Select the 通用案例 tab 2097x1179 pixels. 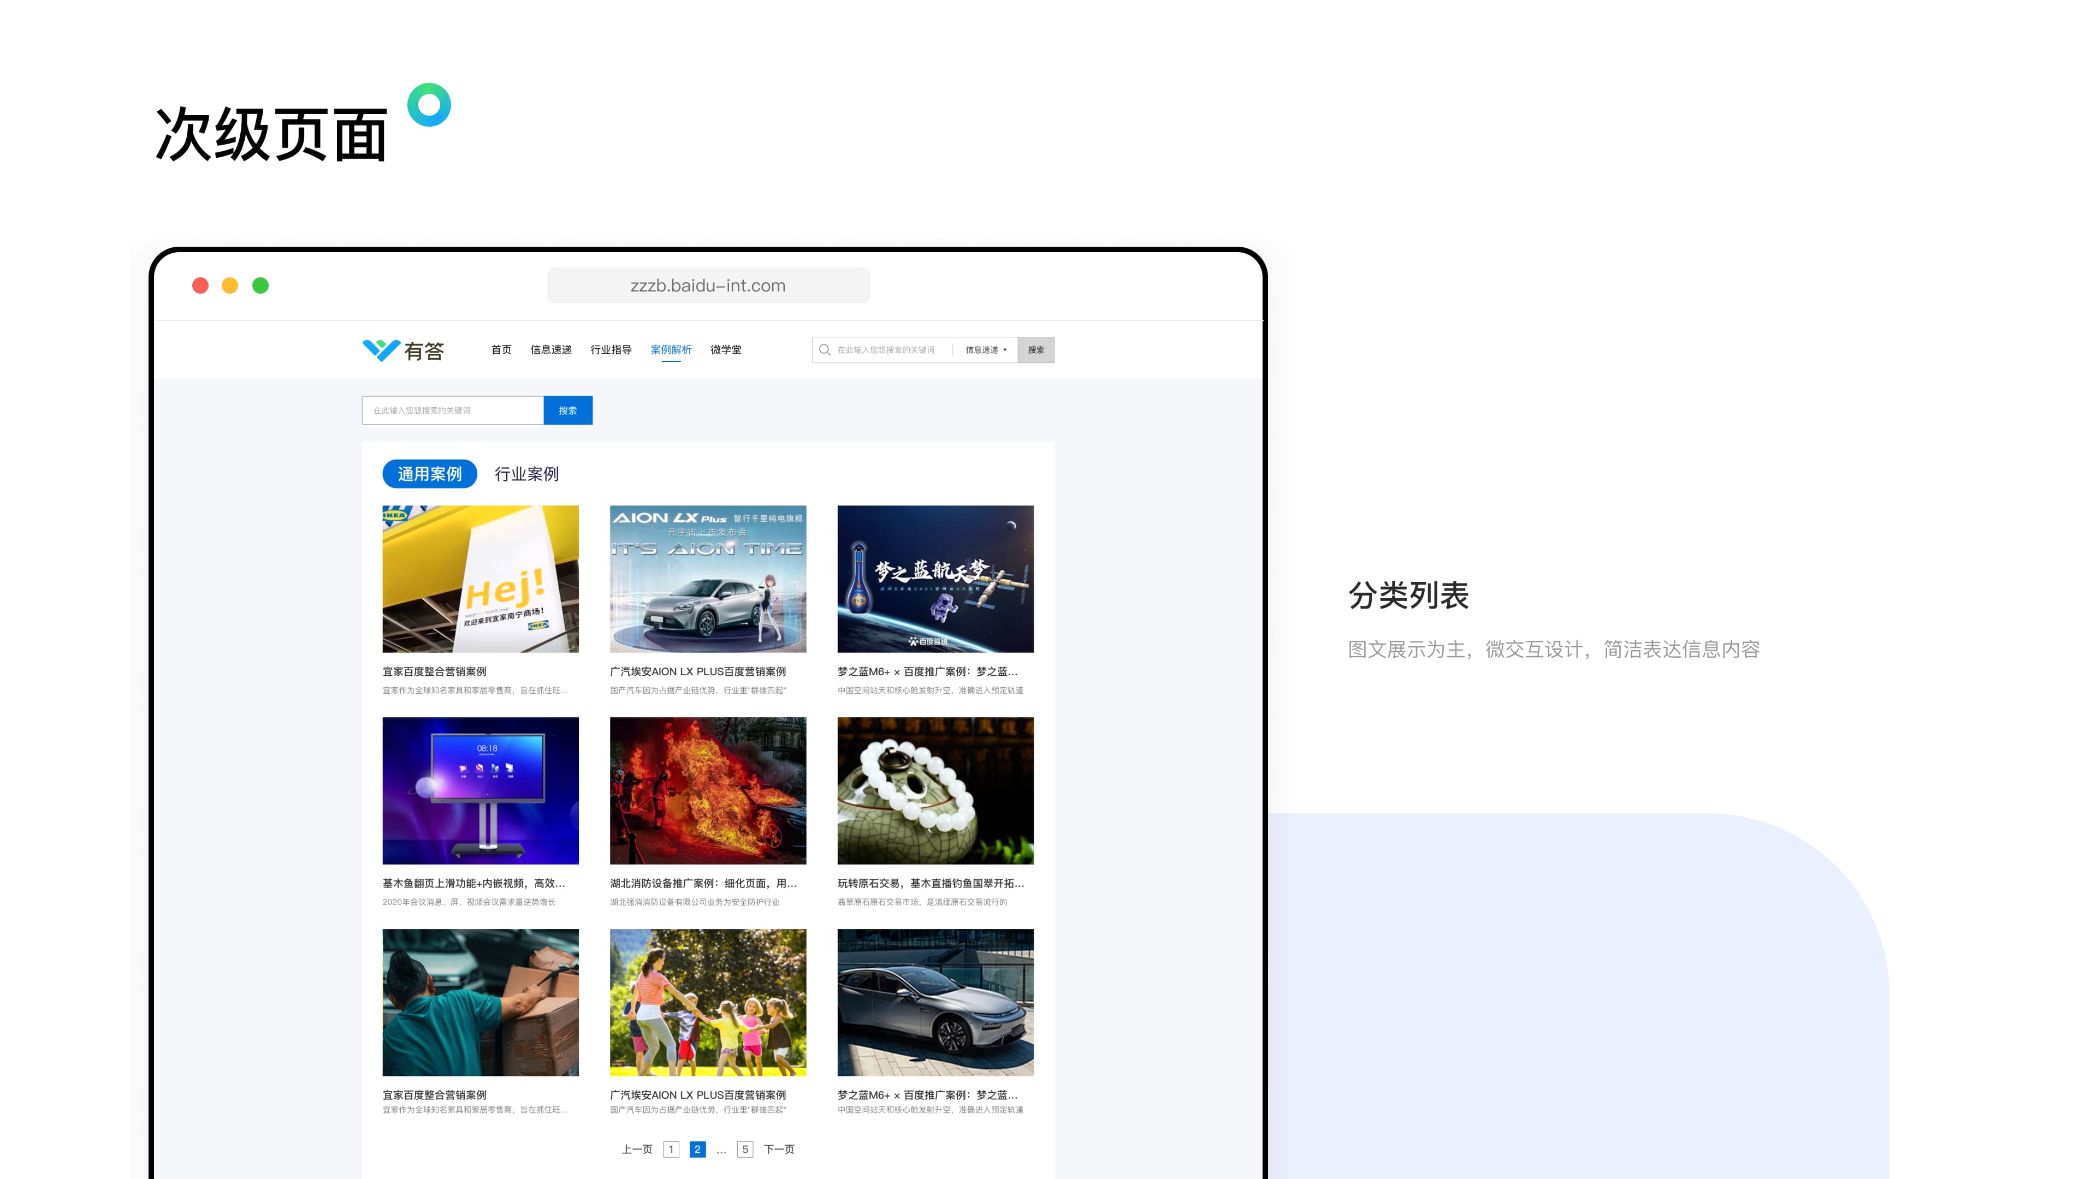click(x=429, y=474)
